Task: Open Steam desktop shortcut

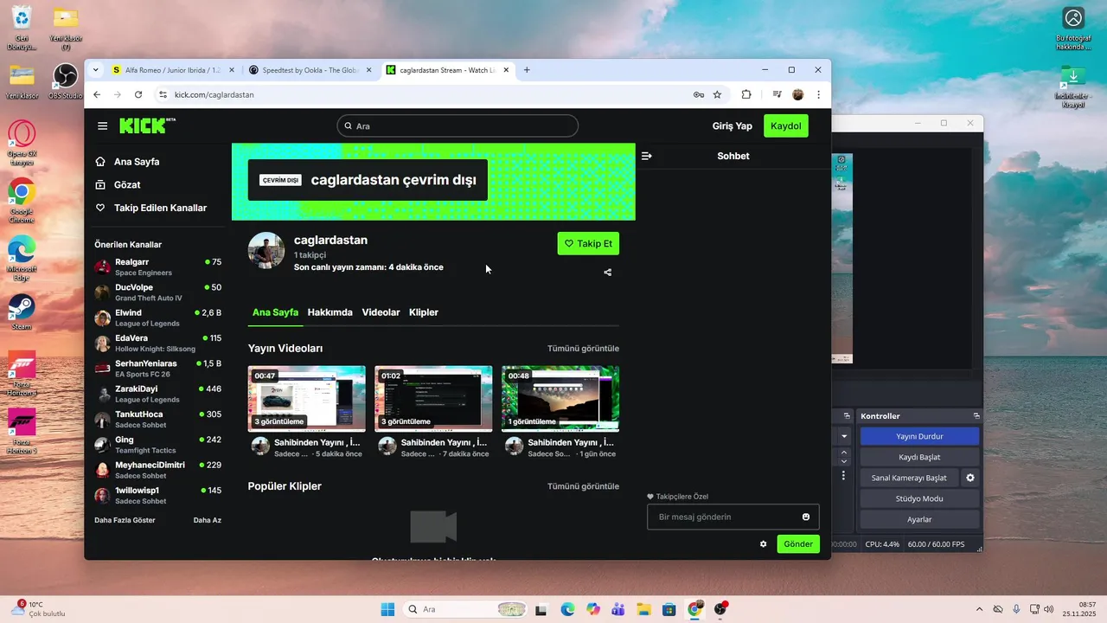Action: (x=22, y=311)
